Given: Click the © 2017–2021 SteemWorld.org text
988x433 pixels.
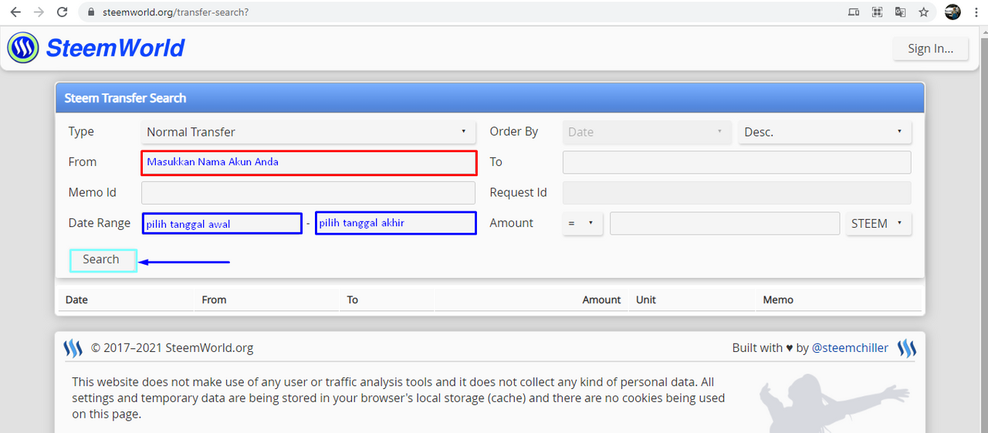Looking at the screenshot, I should (172, 348).
